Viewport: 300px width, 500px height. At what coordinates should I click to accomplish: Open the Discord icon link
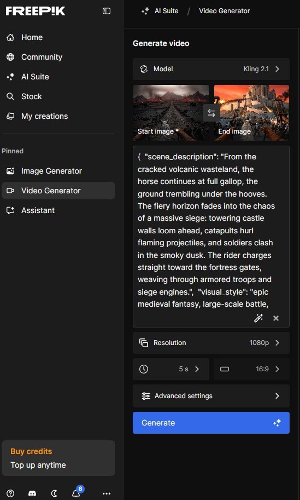[32, 493]
